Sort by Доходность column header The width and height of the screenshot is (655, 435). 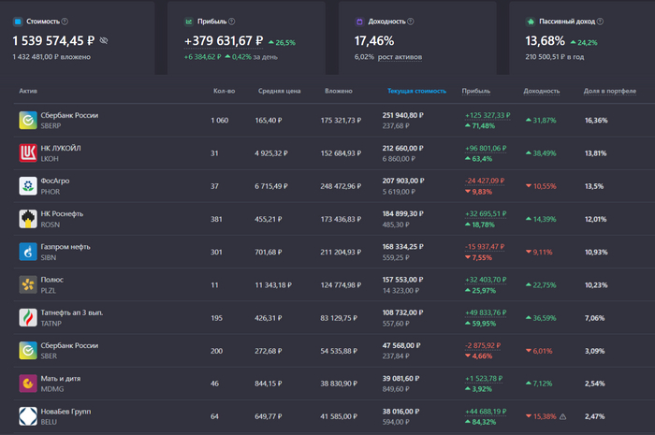542,92
